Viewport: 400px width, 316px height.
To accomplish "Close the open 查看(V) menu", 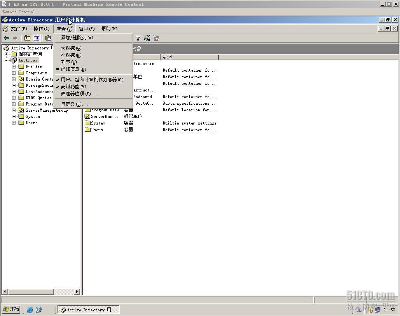I will tap(64, 29).
